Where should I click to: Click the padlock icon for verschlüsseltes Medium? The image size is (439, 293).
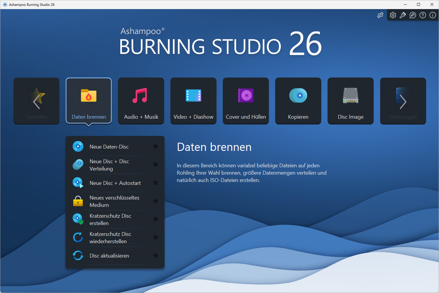tap(78, 201)
